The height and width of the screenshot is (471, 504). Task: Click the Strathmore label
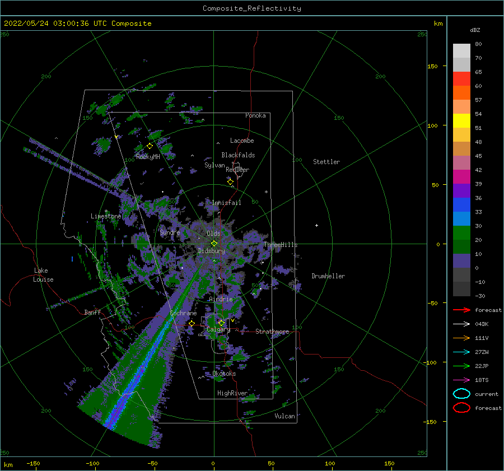pos(272,332)
